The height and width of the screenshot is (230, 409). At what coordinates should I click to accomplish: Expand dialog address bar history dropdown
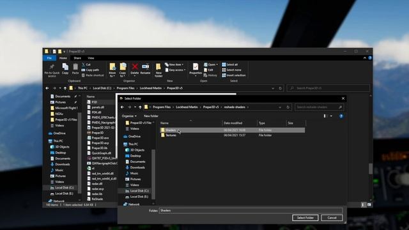pyautogui.click(x=280, y=107)
